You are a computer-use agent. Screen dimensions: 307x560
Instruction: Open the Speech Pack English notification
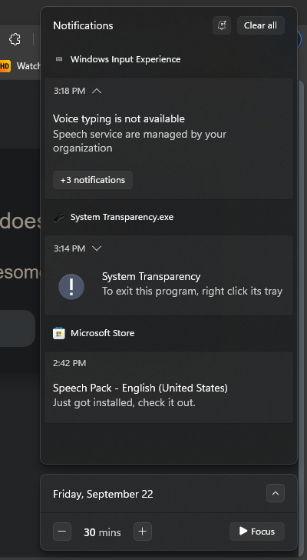pos(169,388)
